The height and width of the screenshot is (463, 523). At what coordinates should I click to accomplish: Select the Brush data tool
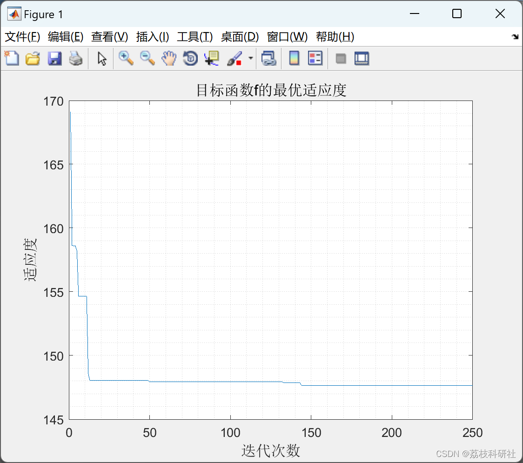[x=235, y=58]
